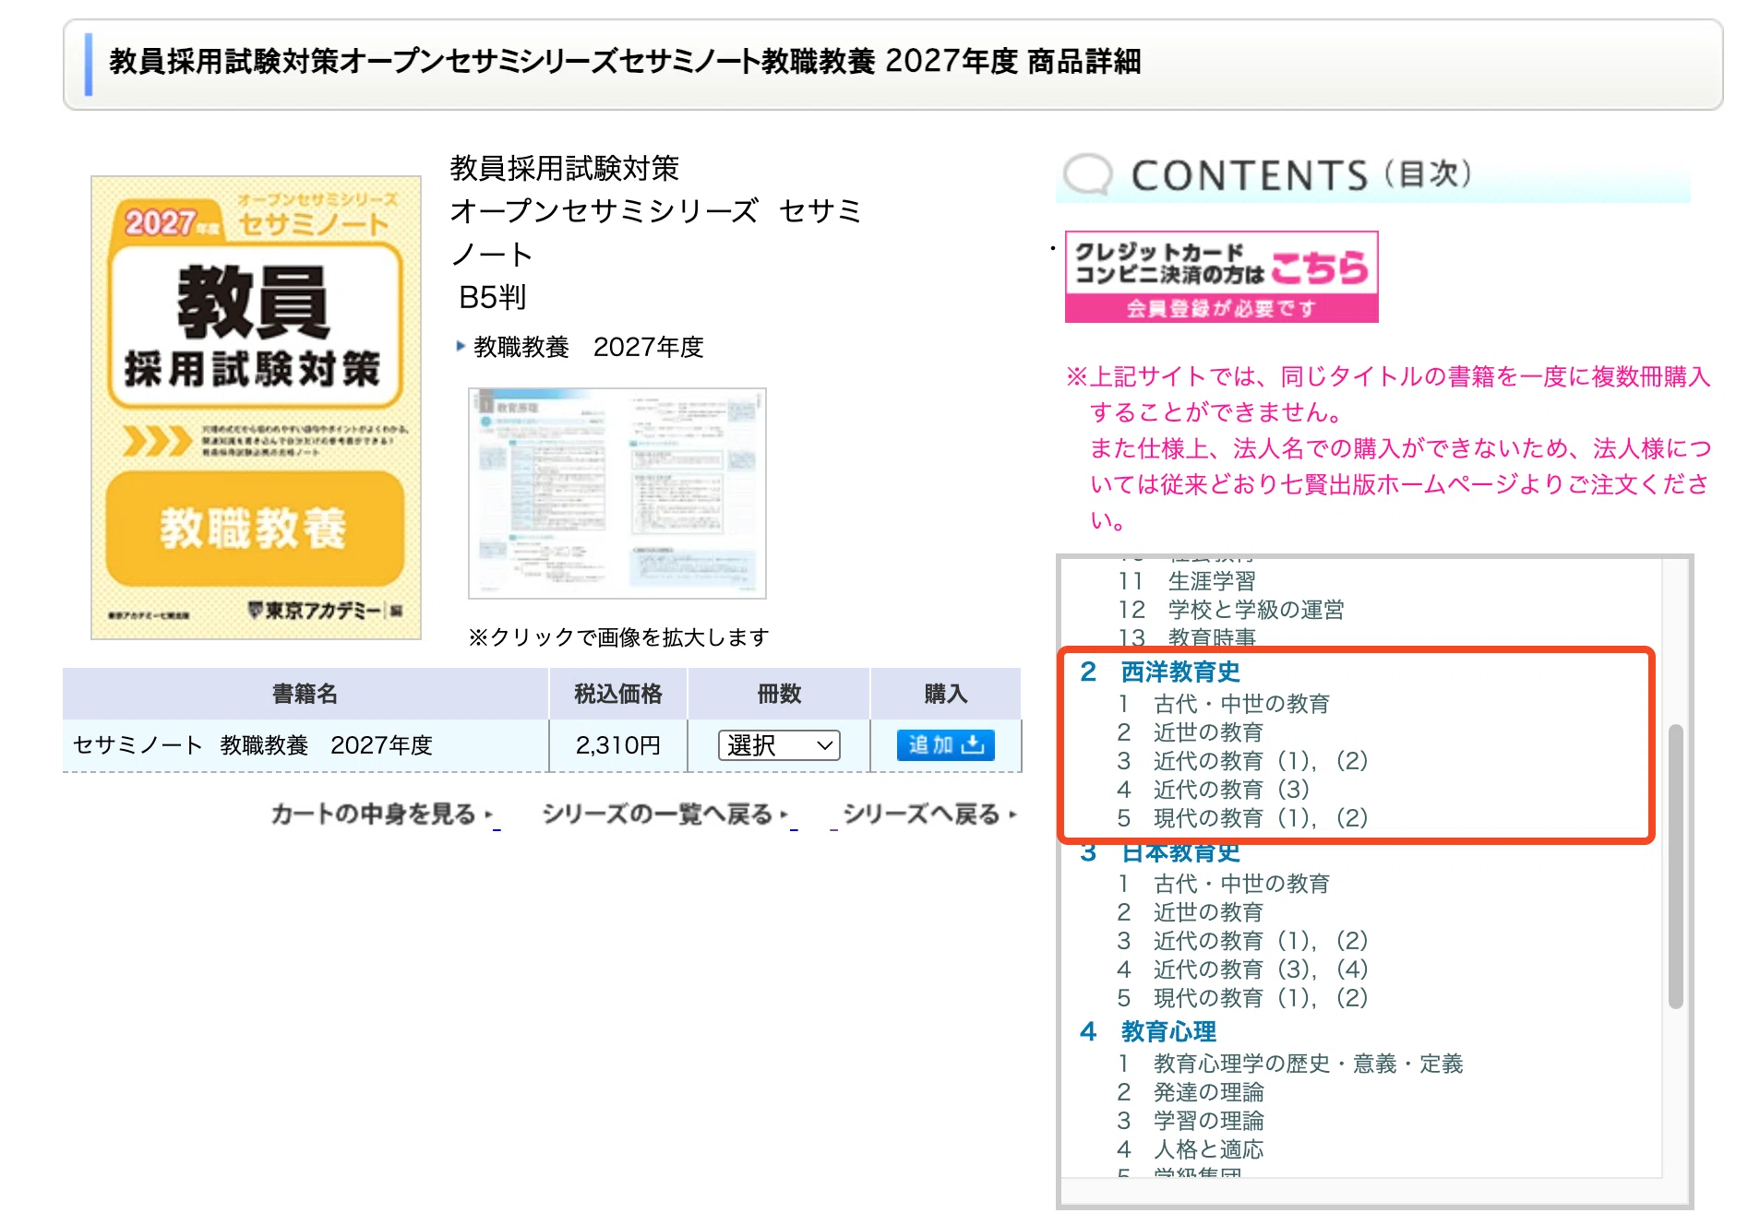1748x1225 pixels.
Task: Click the 書籍名 column header
Action: pyautogui.click(x=305, y=694)
